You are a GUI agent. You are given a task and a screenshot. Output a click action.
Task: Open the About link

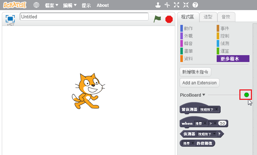click(103, 5)
